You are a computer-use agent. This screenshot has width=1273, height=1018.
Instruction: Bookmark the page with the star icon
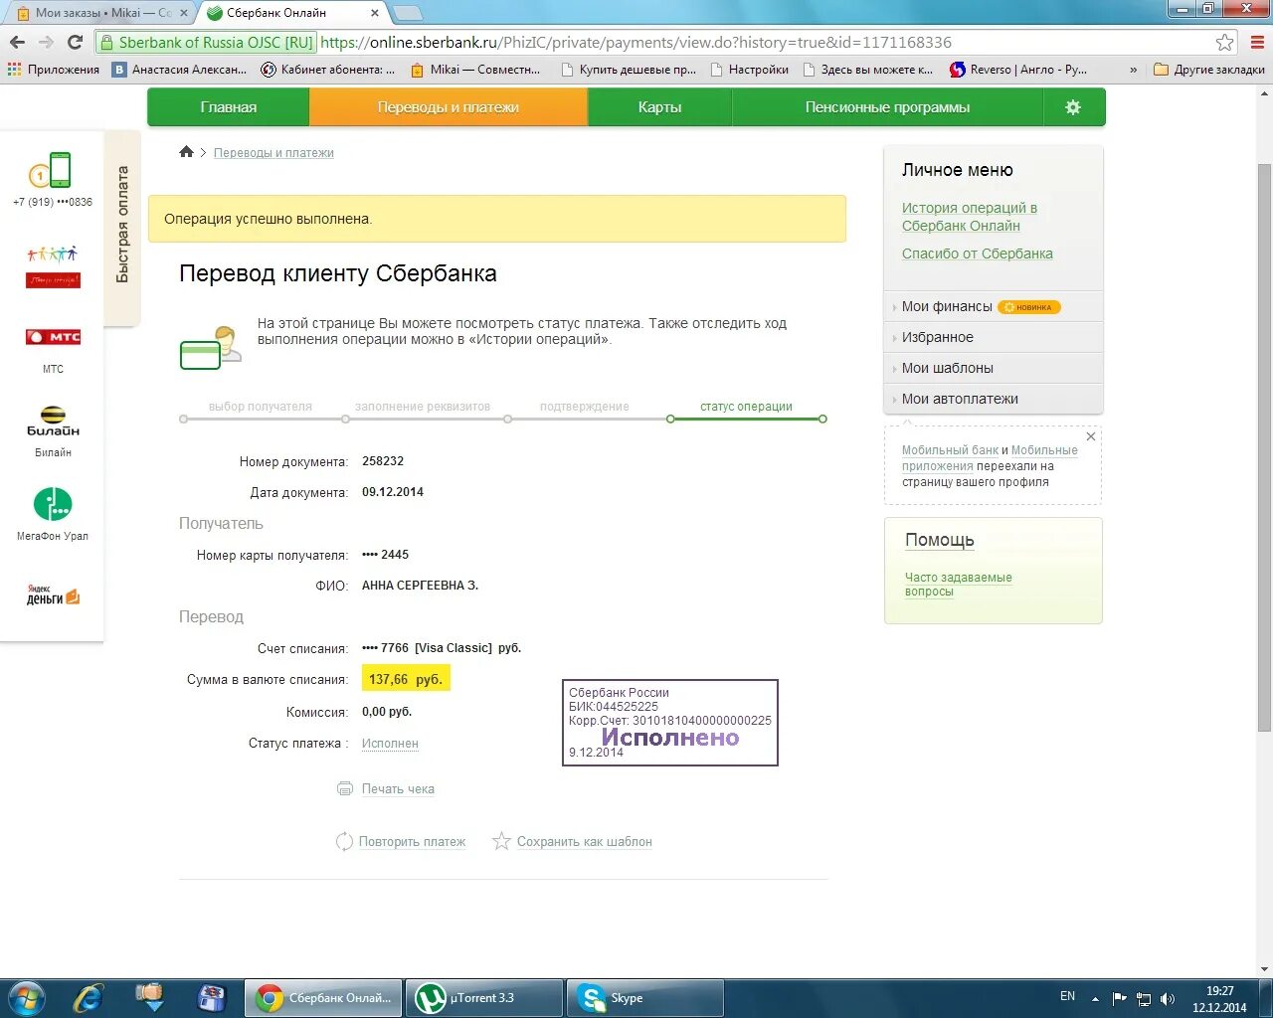click(1225, 42)
